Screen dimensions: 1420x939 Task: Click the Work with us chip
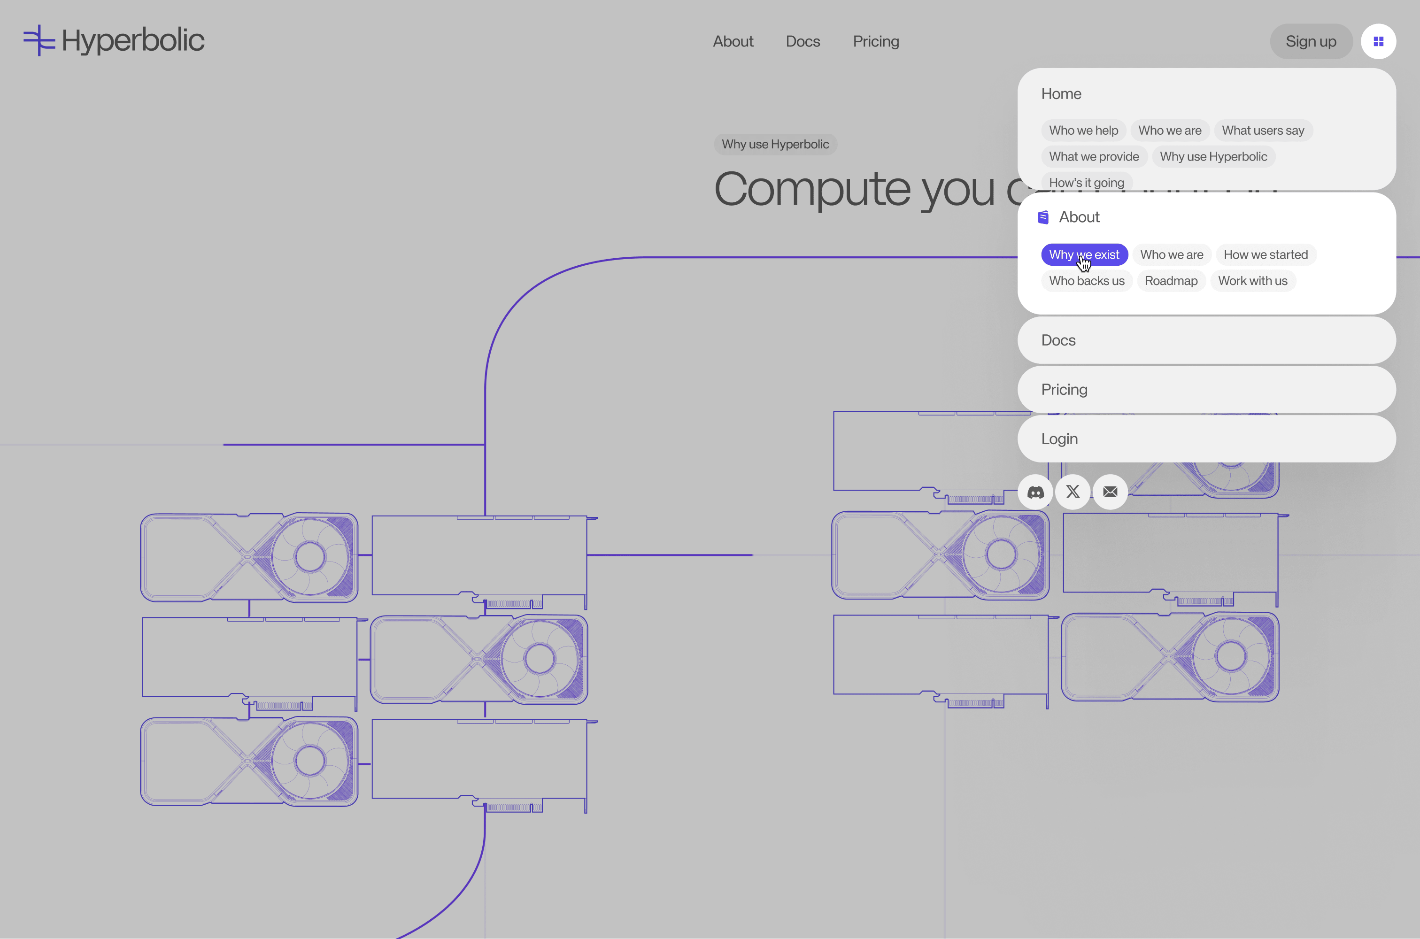1252,281
